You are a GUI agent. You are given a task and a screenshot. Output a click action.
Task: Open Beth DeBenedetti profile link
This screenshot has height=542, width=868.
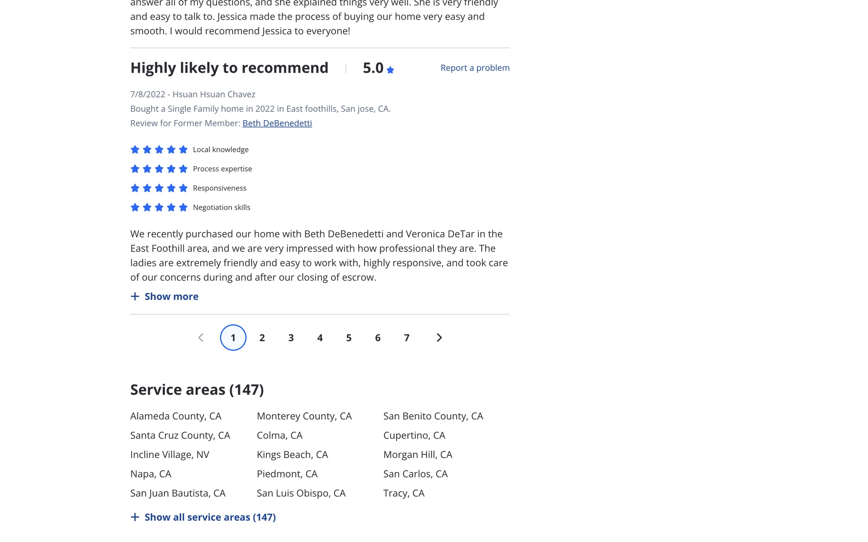[277, 123]
